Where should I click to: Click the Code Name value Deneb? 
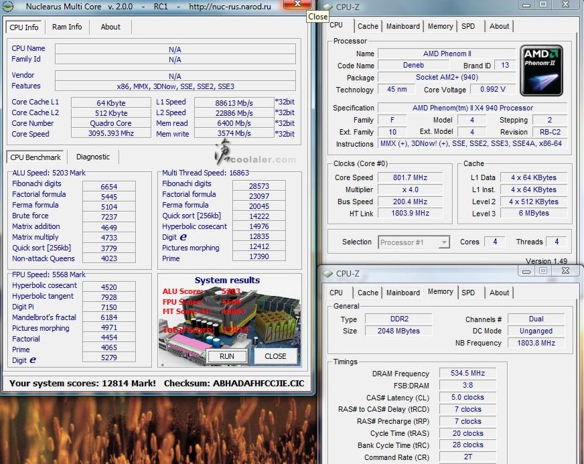pyautogui.click(x=413, y=65)
